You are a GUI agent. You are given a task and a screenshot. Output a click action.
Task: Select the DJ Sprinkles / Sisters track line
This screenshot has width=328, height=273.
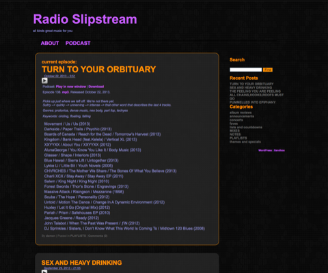tap(124, 229)
